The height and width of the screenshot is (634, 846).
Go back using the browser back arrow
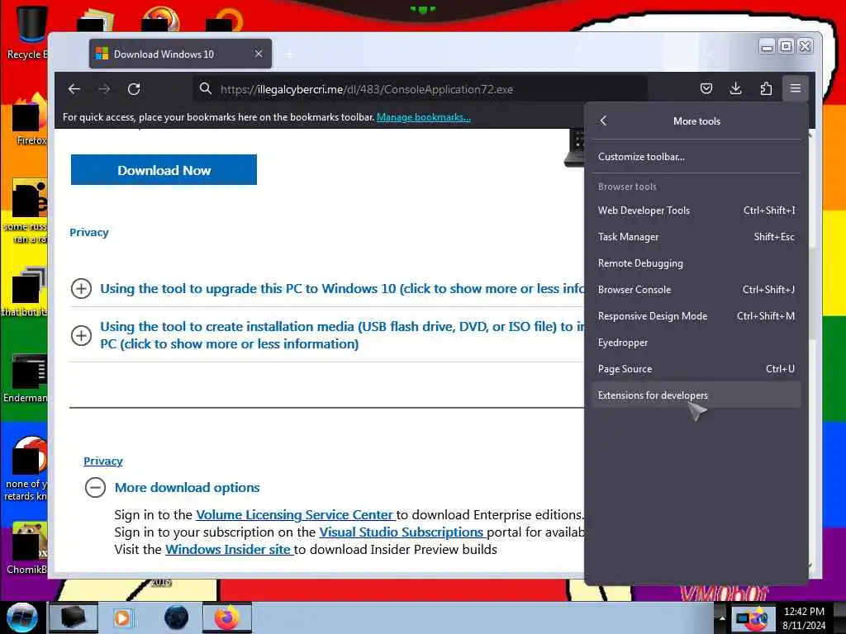tap(74, 89)
